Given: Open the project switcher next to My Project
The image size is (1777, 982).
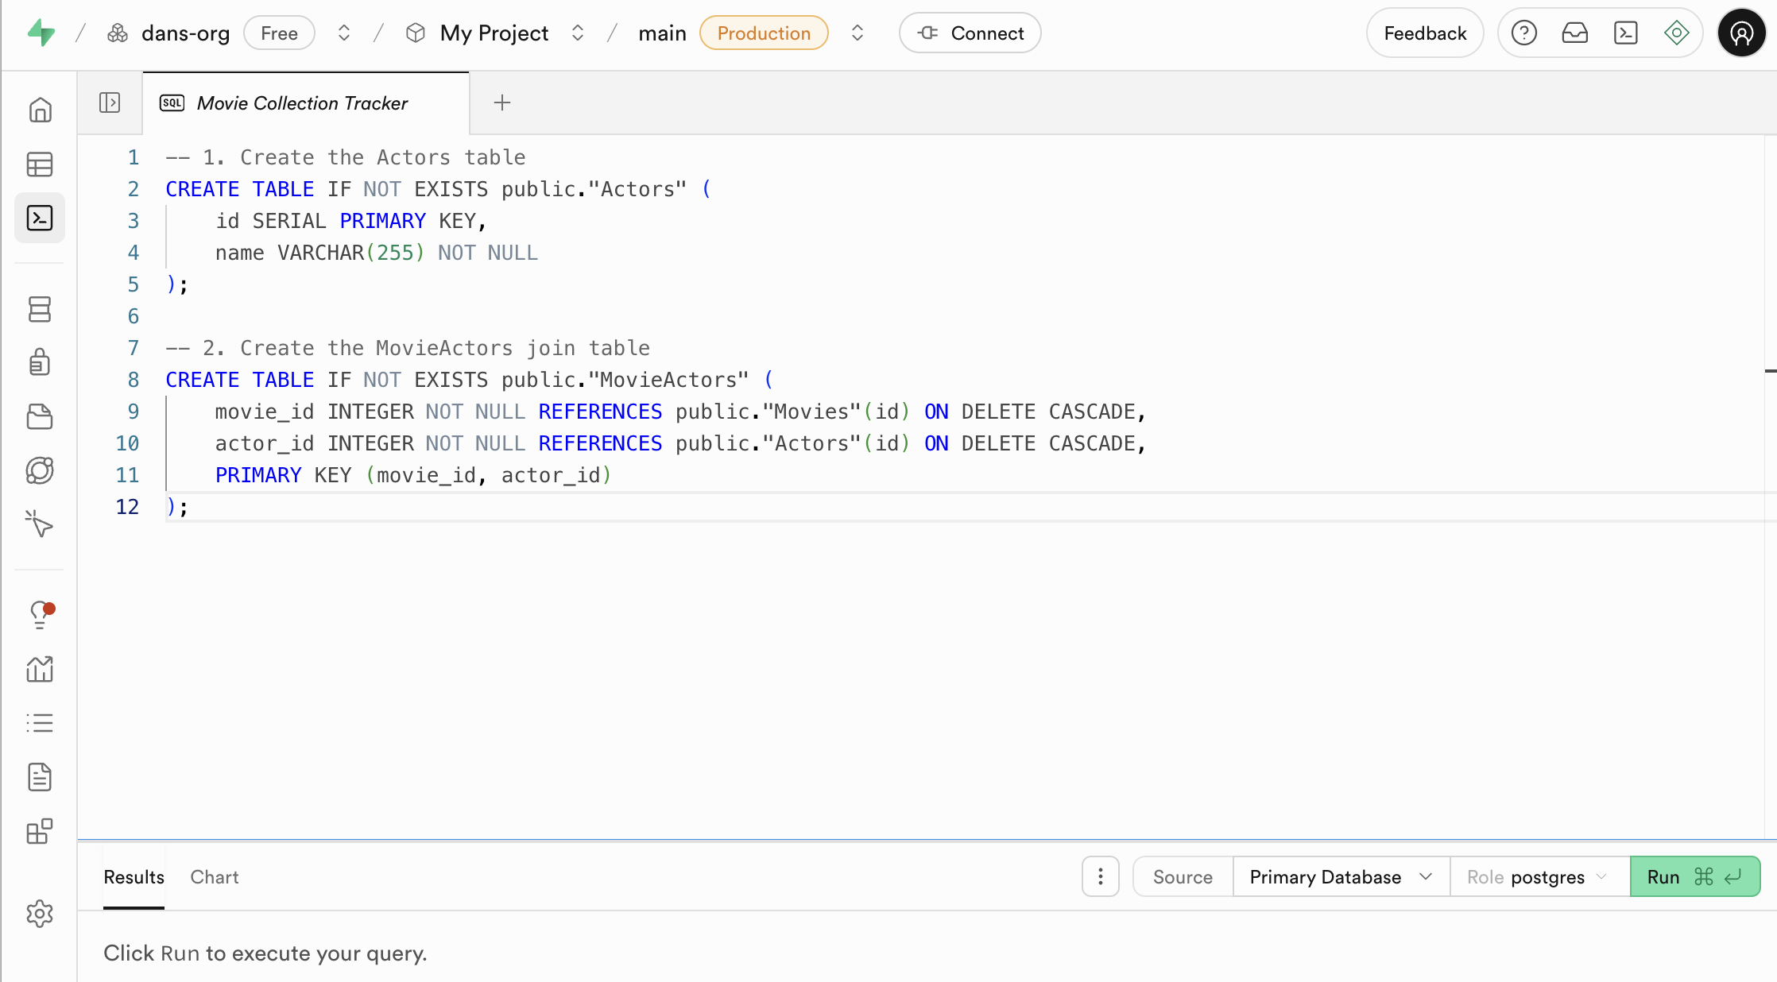Looking at the screenshot, I should [578, 33].
